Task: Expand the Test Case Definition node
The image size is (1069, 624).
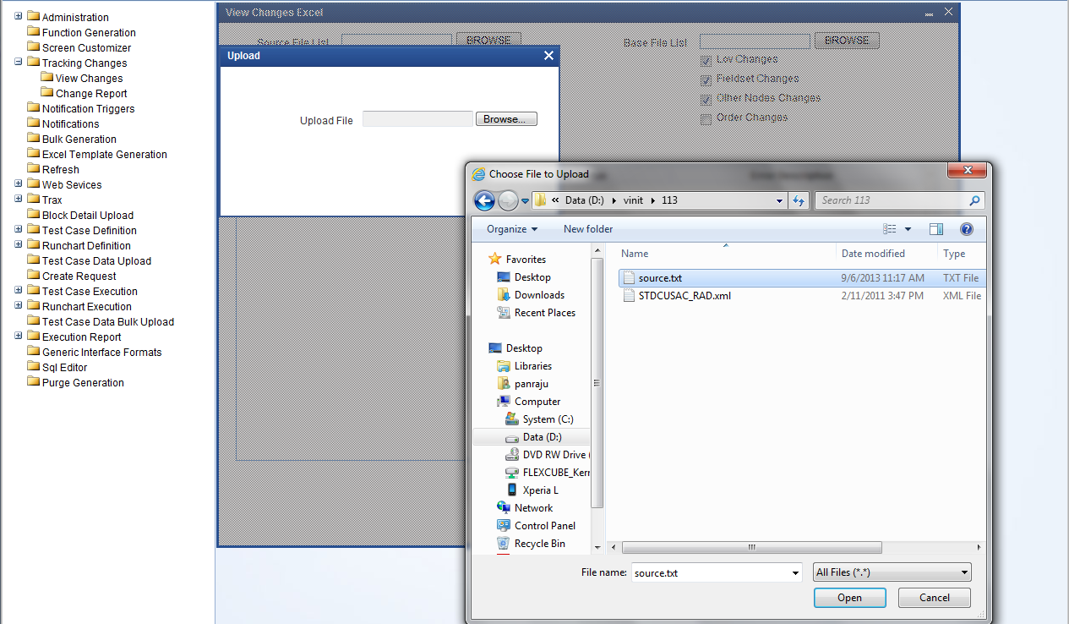Action: coord(19,229)
